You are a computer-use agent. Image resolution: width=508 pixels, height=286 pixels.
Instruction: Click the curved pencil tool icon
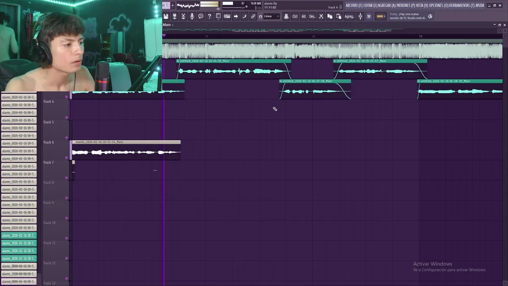tap(244, 16)
